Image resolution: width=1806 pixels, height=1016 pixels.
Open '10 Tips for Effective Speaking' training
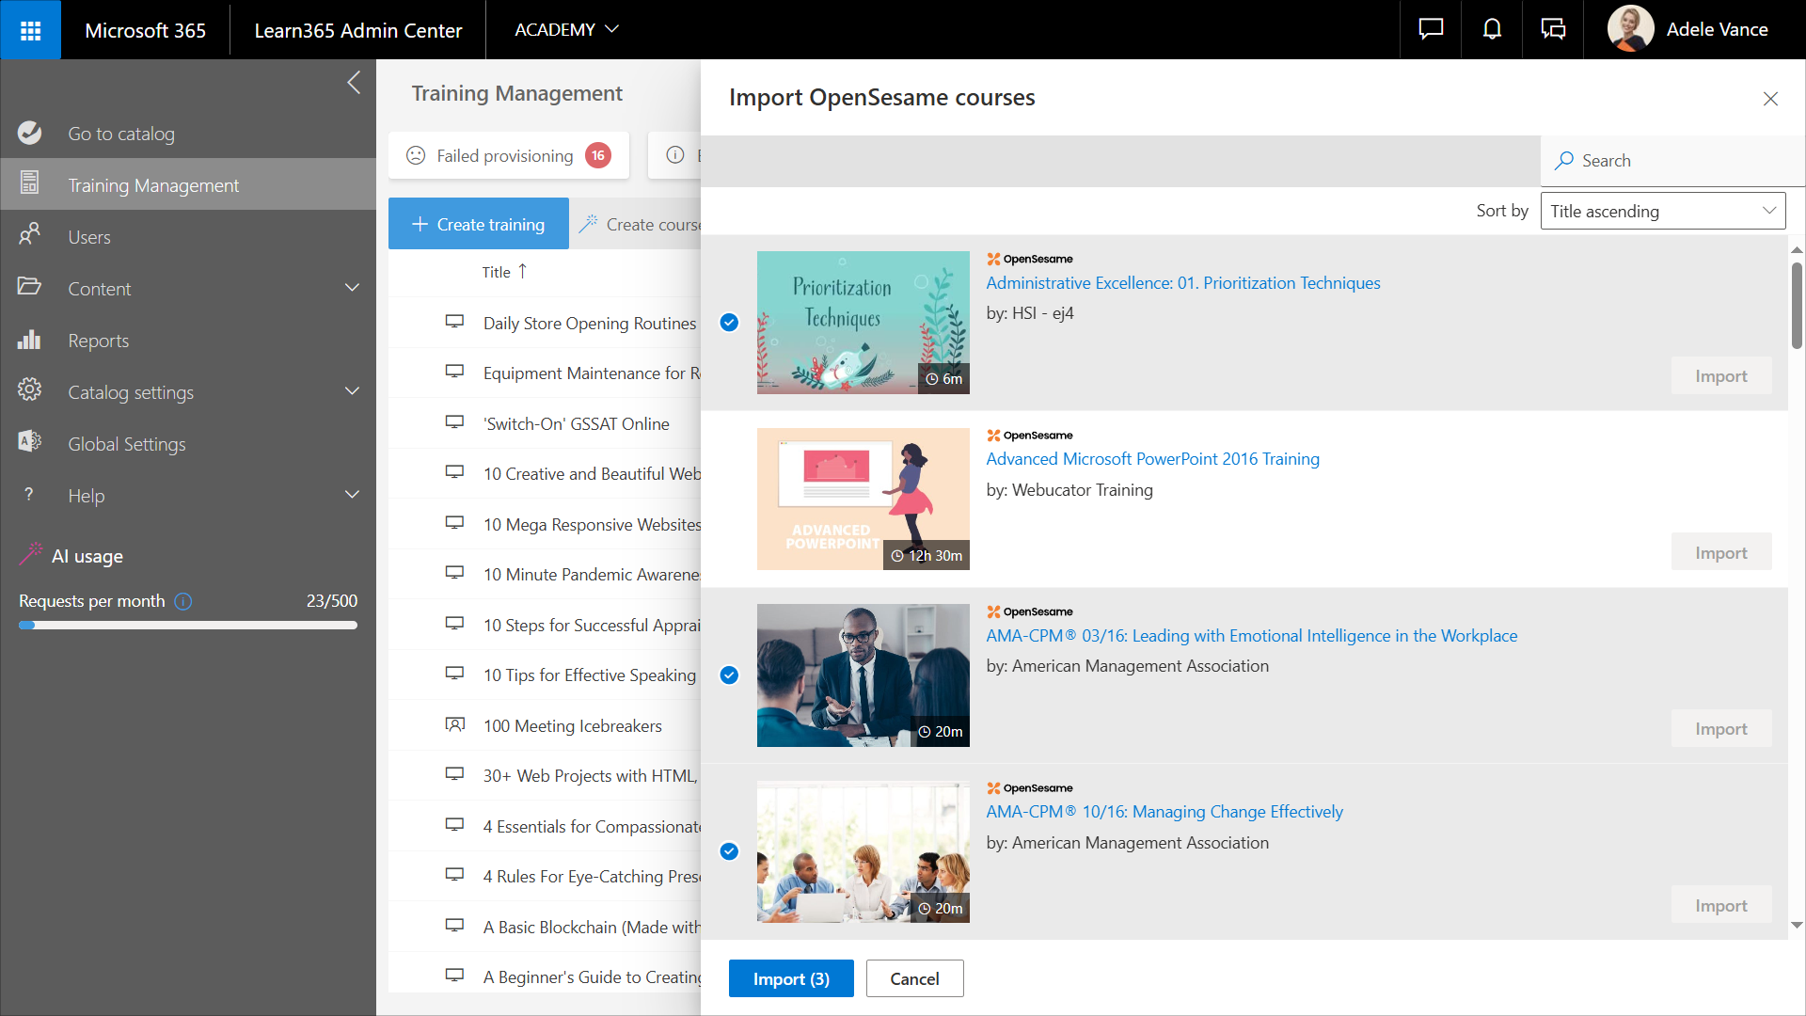tap(590, 675)
